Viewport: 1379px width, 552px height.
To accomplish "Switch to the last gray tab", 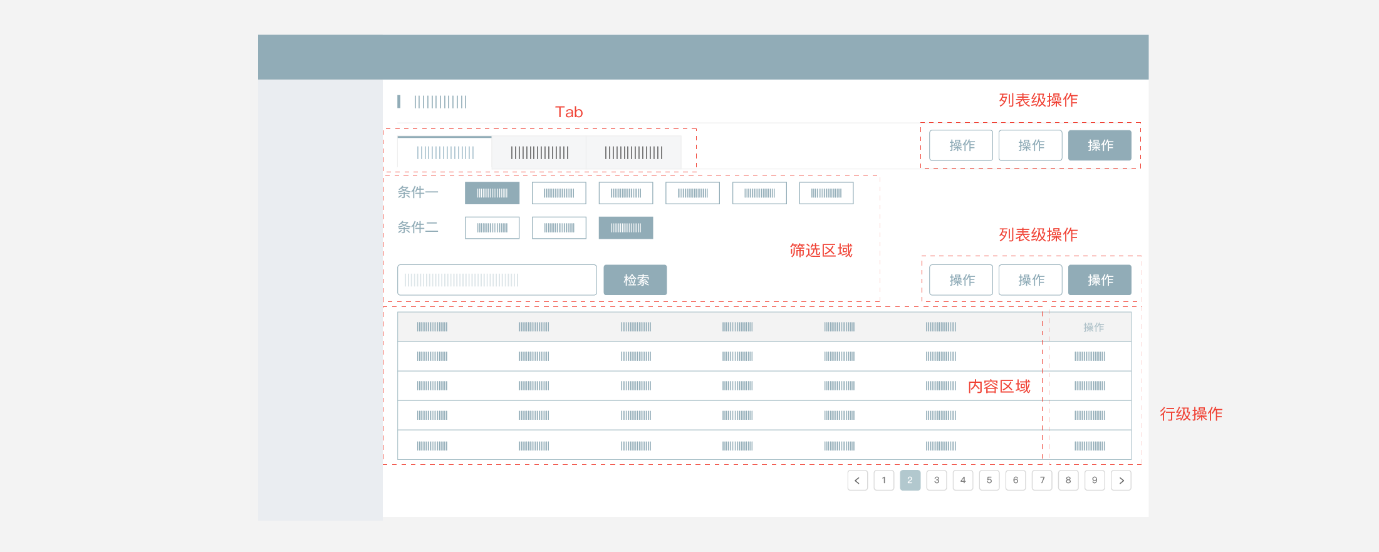I will (x=633, y=152).
